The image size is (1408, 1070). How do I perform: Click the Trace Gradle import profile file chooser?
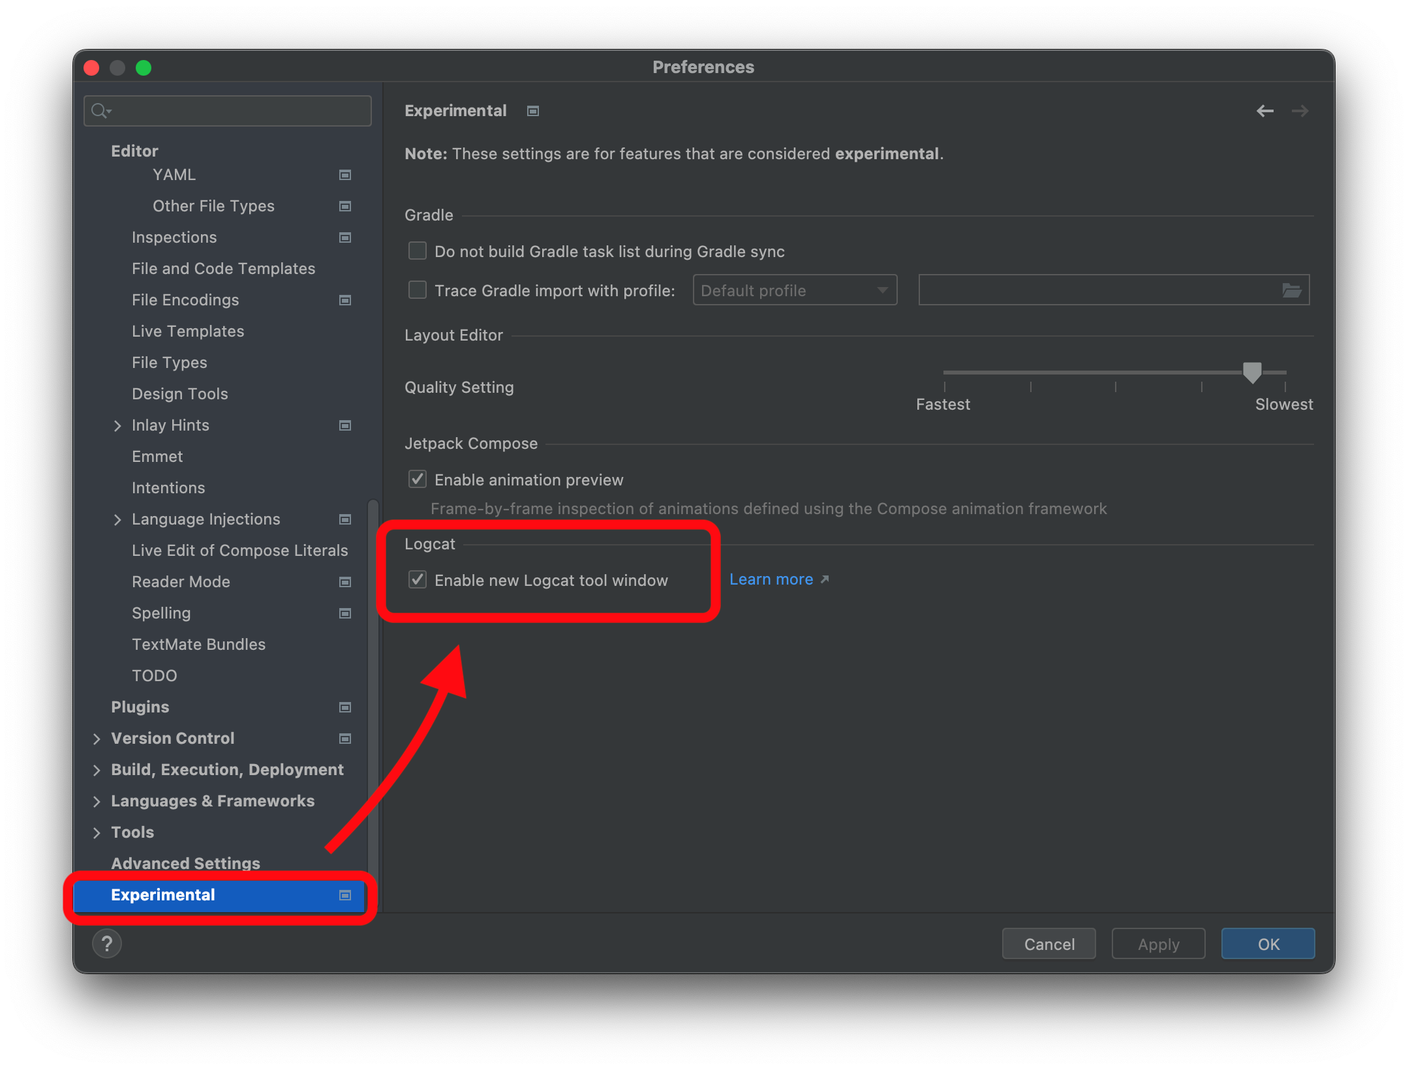click(1290, 290)
